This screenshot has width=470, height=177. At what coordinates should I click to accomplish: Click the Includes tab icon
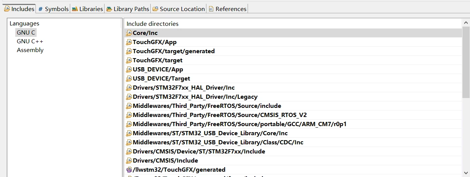[7, 9]
